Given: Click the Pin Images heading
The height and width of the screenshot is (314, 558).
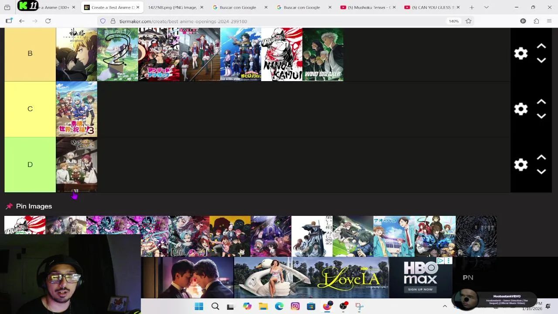Looking at the screenshot, I should [34, 206].
